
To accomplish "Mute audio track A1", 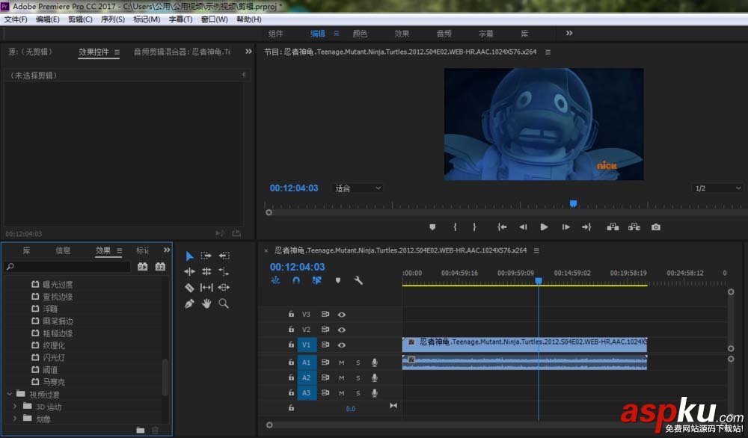I will click(342, 363).
